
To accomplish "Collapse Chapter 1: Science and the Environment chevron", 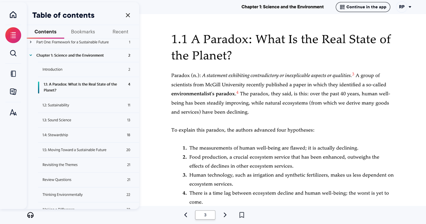I will (x=31, y=55).
